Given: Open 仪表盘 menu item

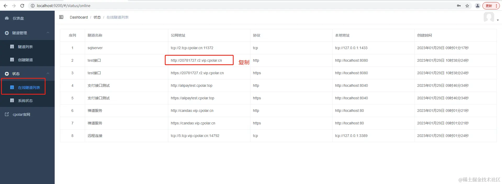Looking at the screenshot, I should point(27,18).
